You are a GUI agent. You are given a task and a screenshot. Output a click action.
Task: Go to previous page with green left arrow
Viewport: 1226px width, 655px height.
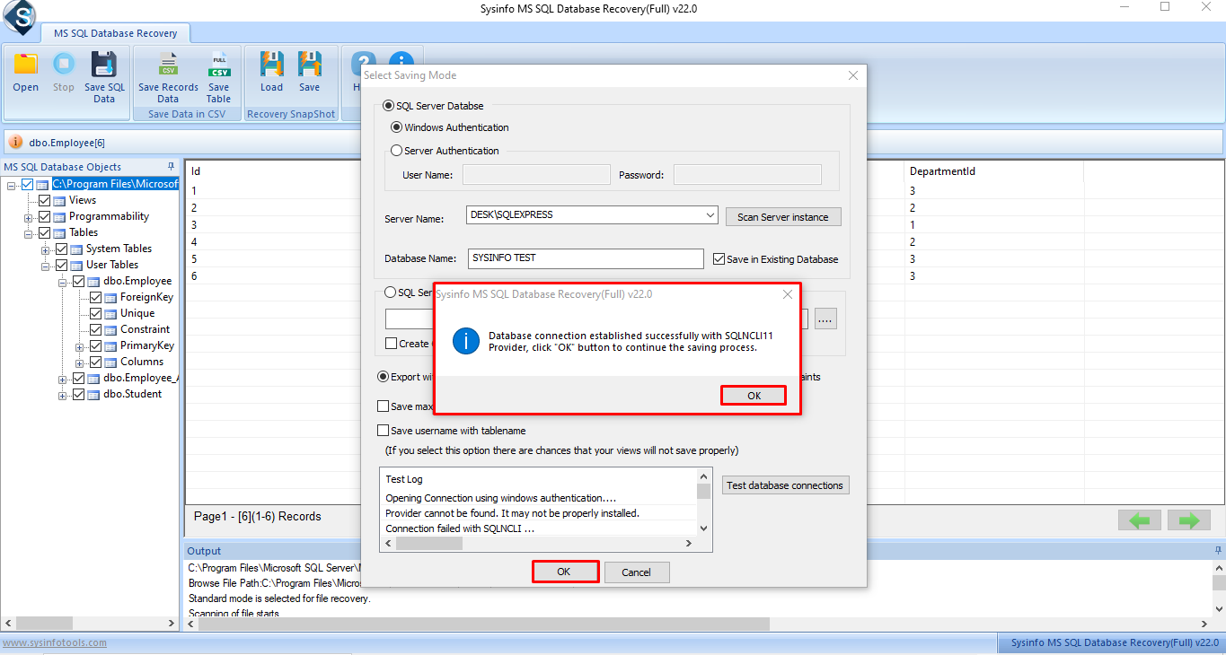[x=1139, y=520]
